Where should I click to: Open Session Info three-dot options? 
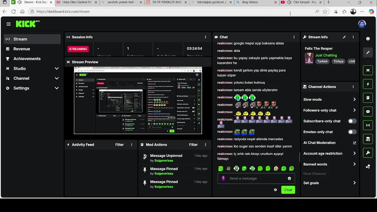click(206, 37)
